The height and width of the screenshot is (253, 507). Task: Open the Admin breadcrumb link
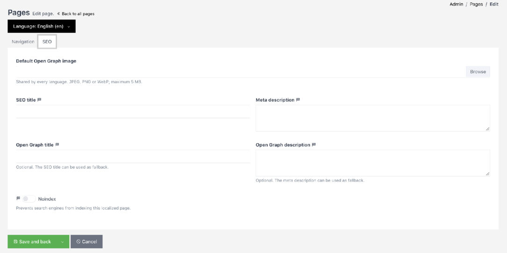click(x=456, y=4)
